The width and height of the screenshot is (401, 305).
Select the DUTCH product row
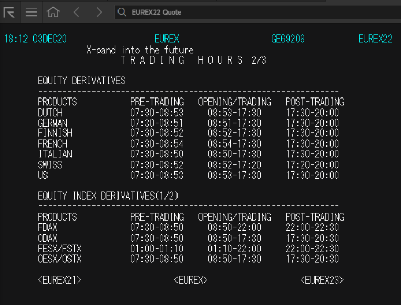coord(188,113)
